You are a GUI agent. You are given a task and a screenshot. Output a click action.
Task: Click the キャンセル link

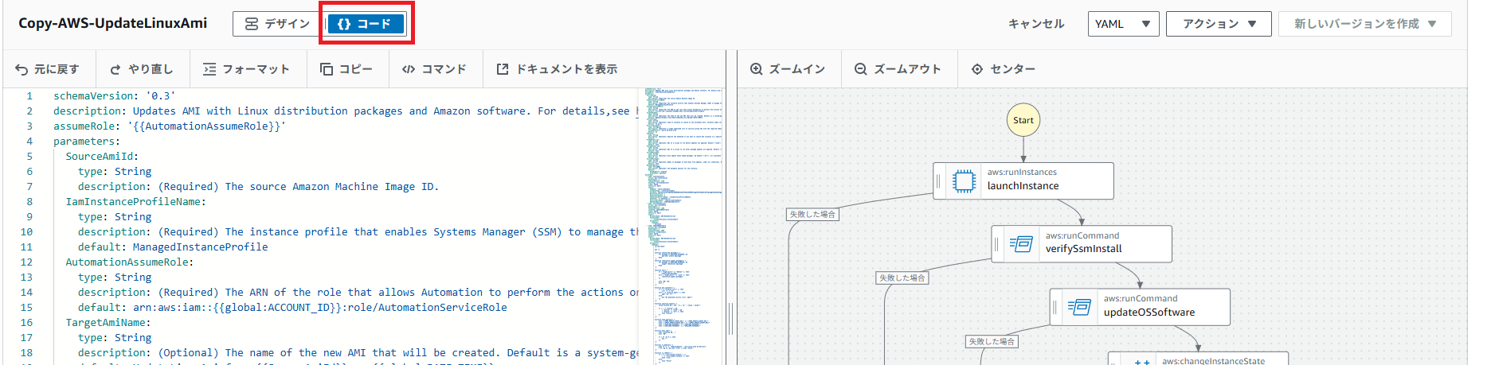[x=1036, y=24]
